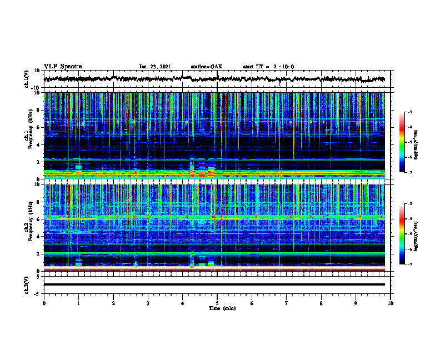Screen dimensions: 440x340
Task: Click the "-3" label on the ch.1 color bar
Action: click(410, 112)
